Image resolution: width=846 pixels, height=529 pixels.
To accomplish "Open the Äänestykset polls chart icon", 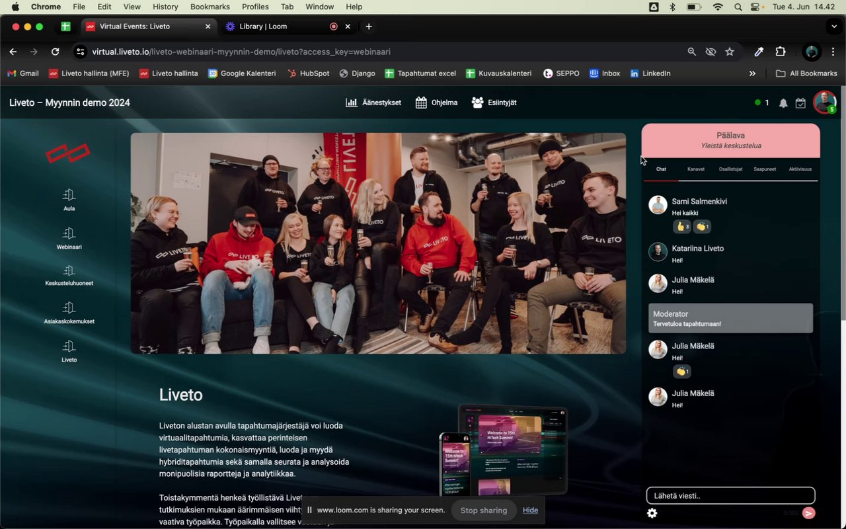I will coord(352,102).
